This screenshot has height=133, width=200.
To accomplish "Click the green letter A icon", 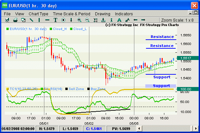I will [119, 20].
